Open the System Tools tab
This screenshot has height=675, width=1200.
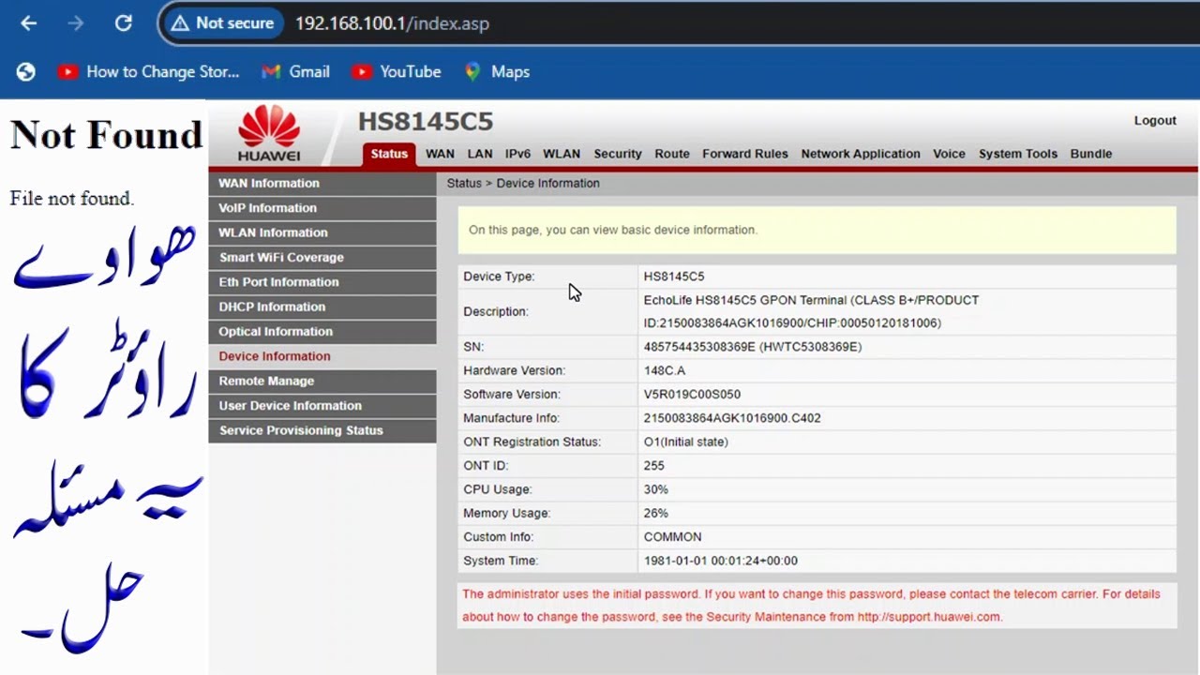[x=1018, y=154]
